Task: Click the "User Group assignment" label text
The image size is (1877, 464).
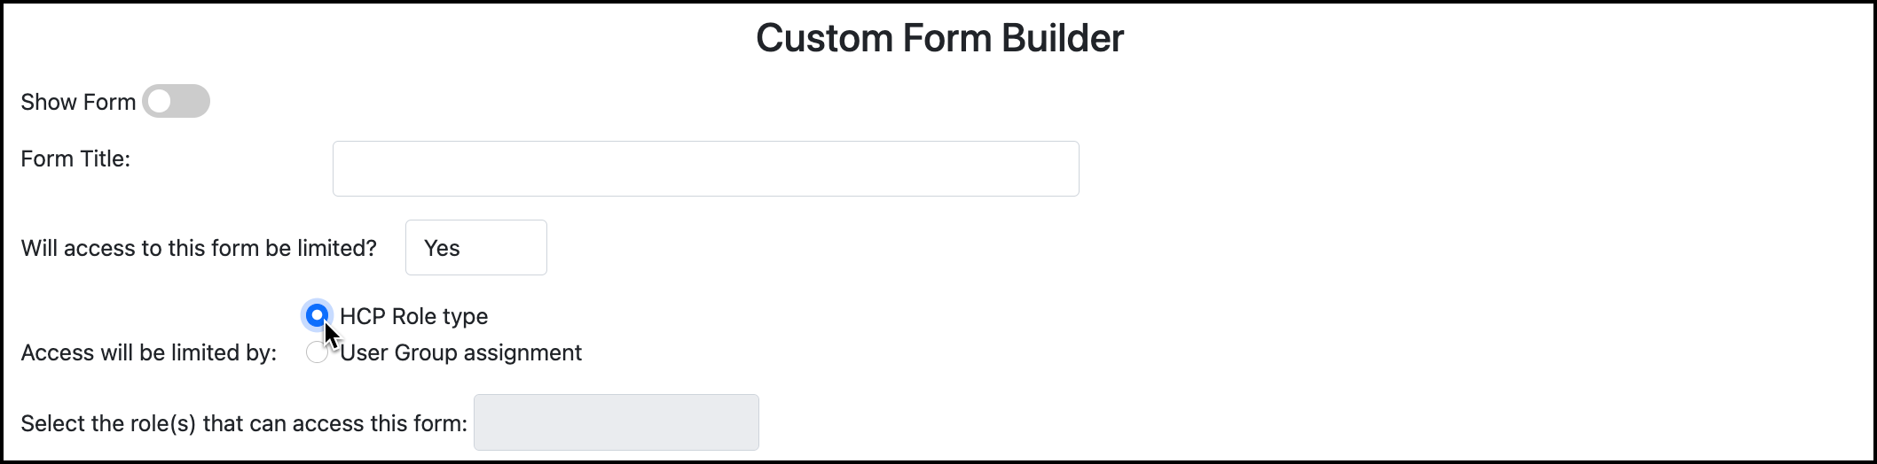Action: 460,352
